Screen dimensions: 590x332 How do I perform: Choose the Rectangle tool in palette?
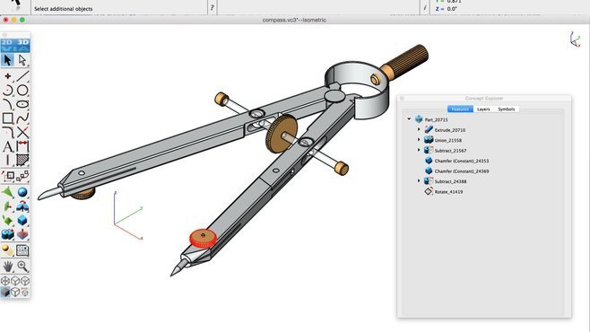click(x=7, y=118)
